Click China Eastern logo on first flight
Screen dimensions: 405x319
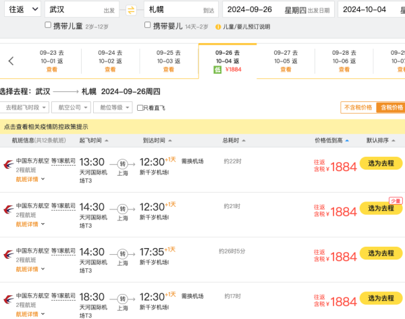9,164
